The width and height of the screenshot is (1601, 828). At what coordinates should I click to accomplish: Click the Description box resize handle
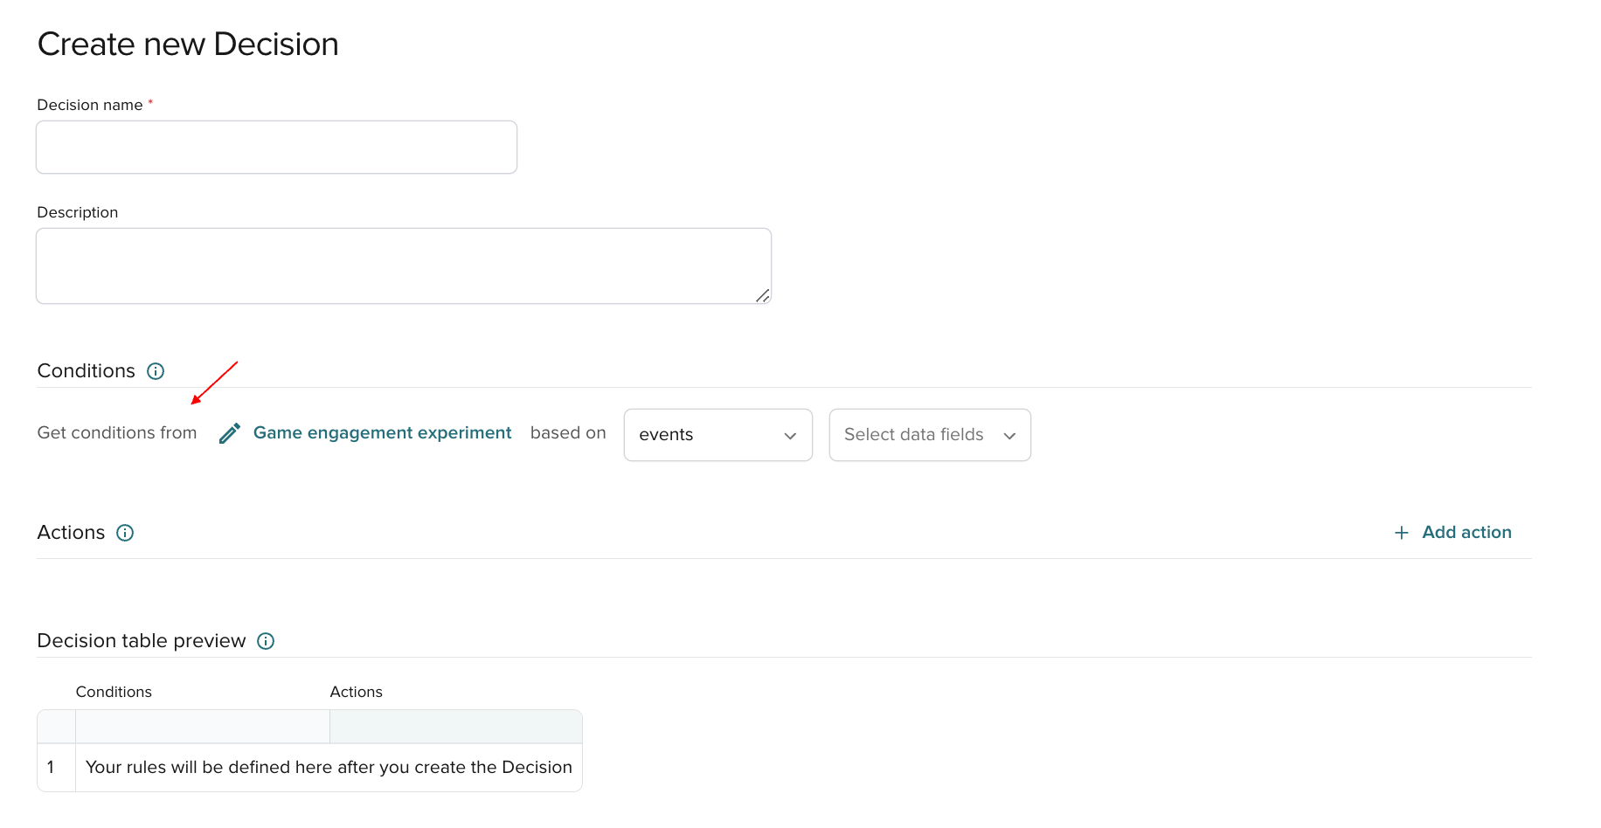(762, 296)
